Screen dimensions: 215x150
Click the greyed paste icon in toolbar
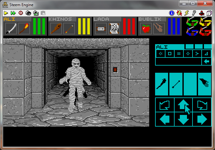pos(43,13)
